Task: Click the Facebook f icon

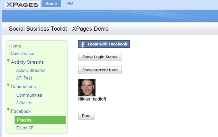Action: pos(82,44)
